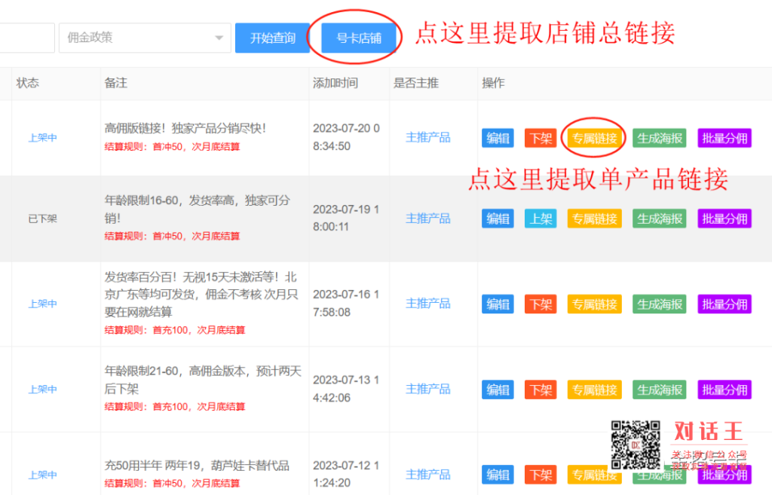This screenshot has height=495, width=772.
Task: Click the remark 充50用半年 两年19
Action: [x=197, y=466]
